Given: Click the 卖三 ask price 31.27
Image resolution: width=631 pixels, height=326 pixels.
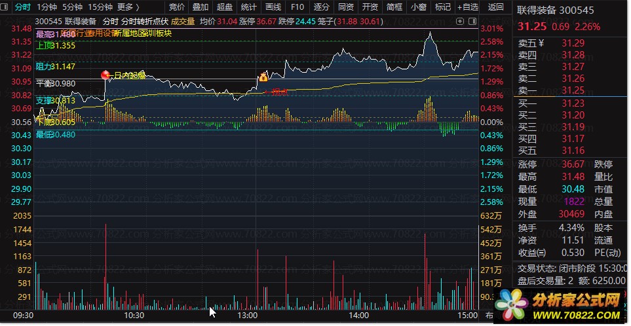Looking at the screenshot, I should (x=573, y=66).
